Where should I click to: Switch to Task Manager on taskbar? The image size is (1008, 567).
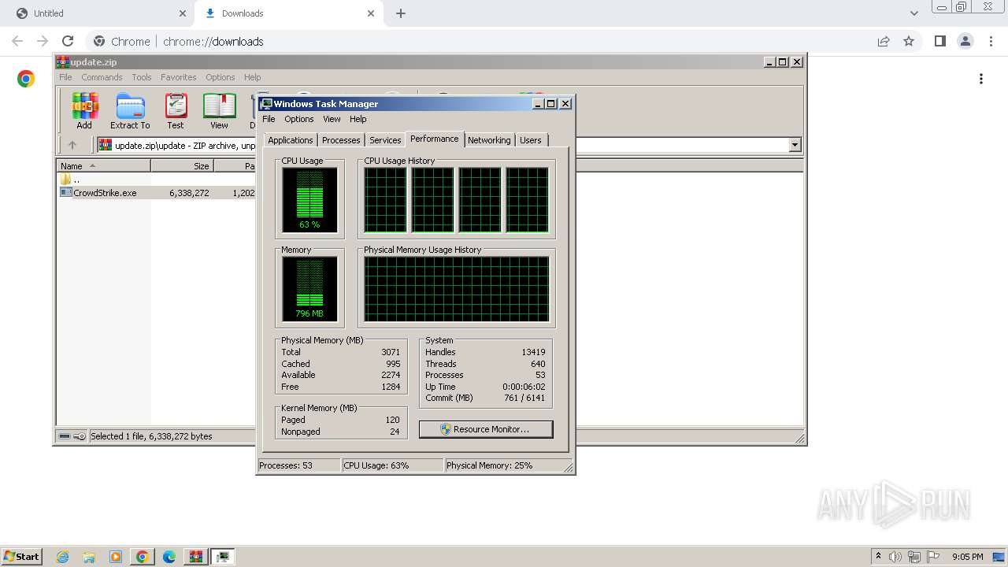click(223, 557)
